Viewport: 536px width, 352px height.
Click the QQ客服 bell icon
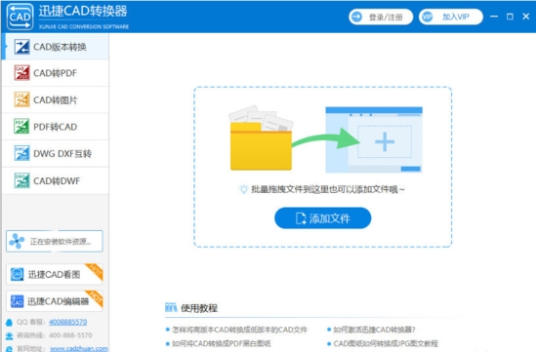click(9, 323)
